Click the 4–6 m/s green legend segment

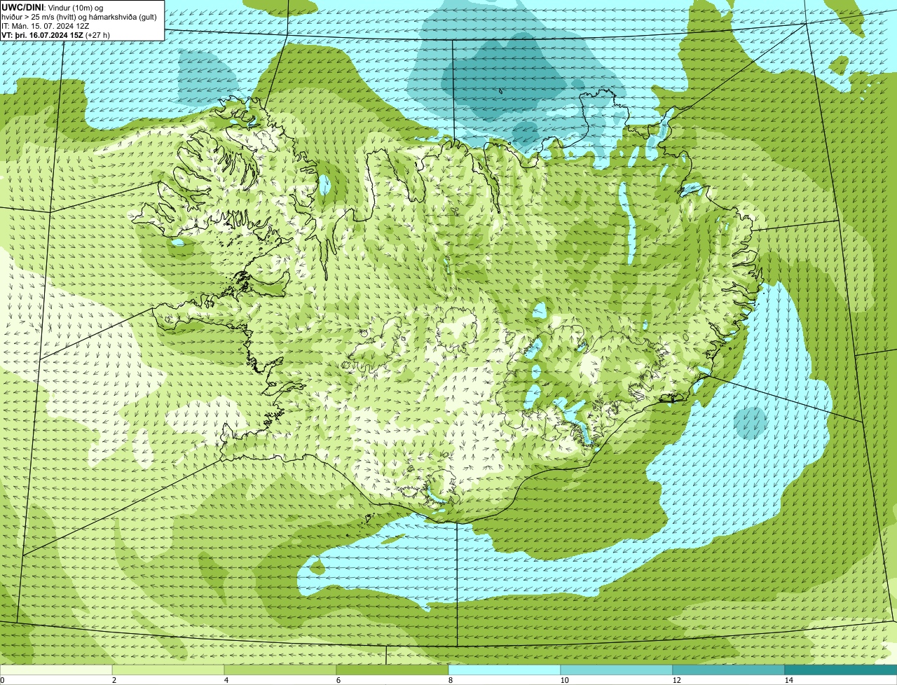tap(280, 670)
